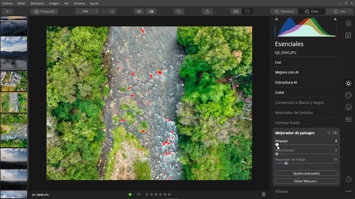The image size is (355, 199).
Task: Select the dark clouds thumbnail in filmstrip
Action: (x=13, y=26)
